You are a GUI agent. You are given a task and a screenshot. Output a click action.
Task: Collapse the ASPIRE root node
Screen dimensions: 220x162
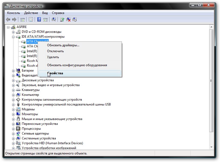[8, 27]
